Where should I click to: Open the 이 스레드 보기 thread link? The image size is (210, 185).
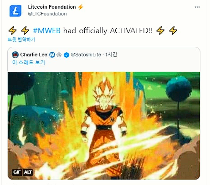point(29,62)
